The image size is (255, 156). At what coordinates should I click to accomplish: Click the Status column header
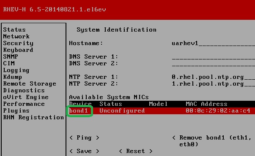(111, 104)
